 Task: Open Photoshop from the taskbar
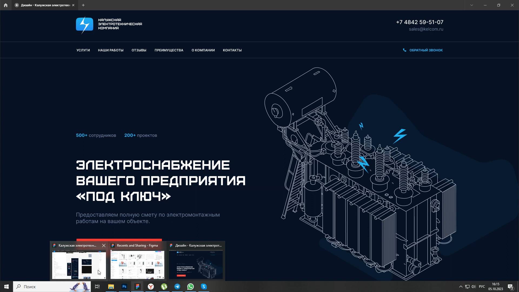click(x=124, y=287)
